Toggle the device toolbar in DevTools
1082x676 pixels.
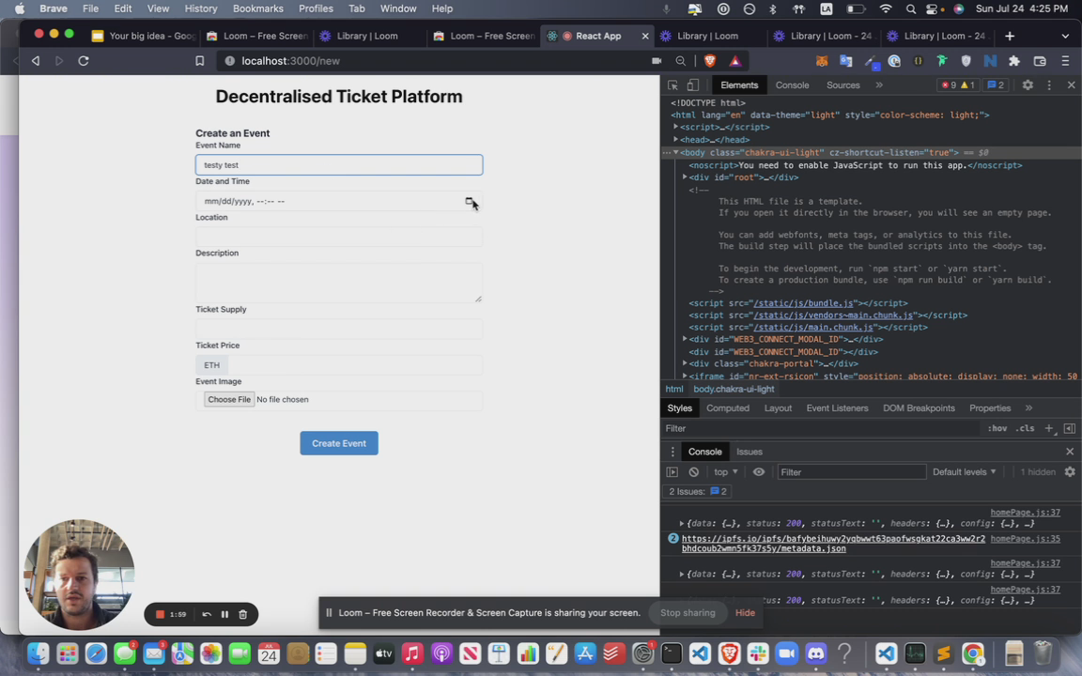[x=693, y=84]
